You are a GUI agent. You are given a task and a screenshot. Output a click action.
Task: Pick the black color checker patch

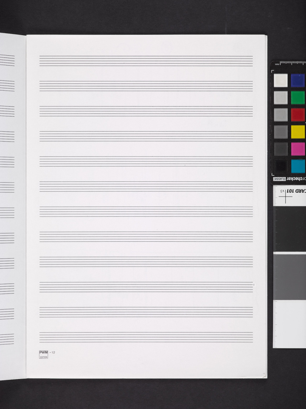[281, 166]
